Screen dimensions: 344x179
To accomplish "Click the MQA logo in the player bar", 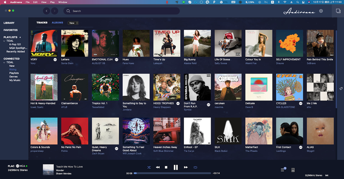I will coord(21,166).
